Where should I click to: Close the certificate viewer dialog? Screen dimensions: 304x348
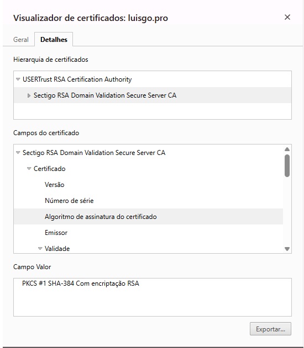click(x=287, y=17)
